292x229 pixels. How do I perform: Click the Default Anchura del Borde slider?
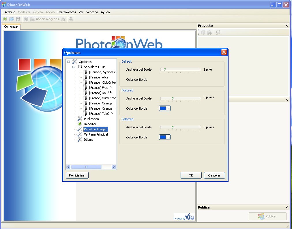click(x=180, y=70)
